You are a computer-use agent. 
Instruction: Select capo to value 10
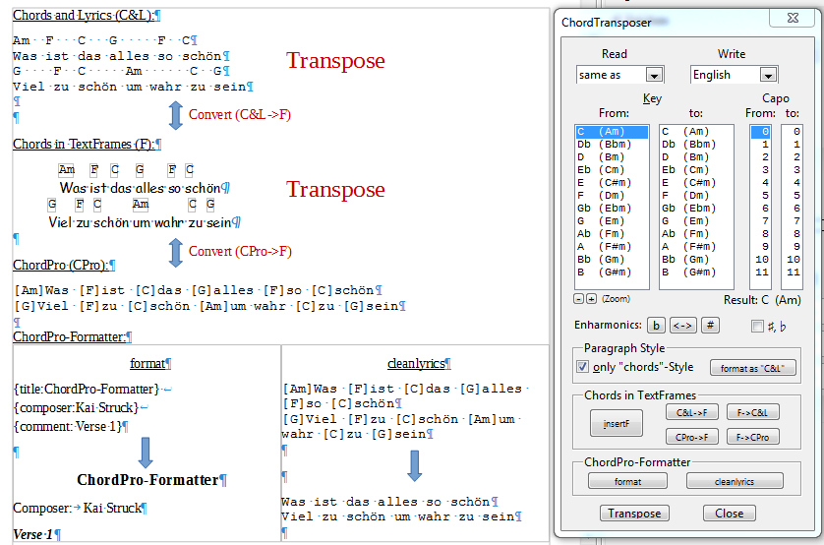pos(792,260)
